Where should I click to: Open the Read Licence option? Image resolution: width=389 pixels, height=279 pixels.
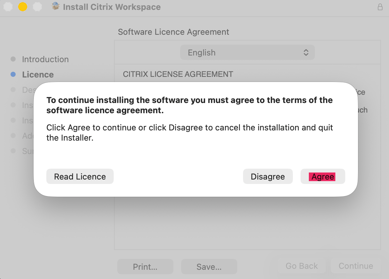pos(80,177)
